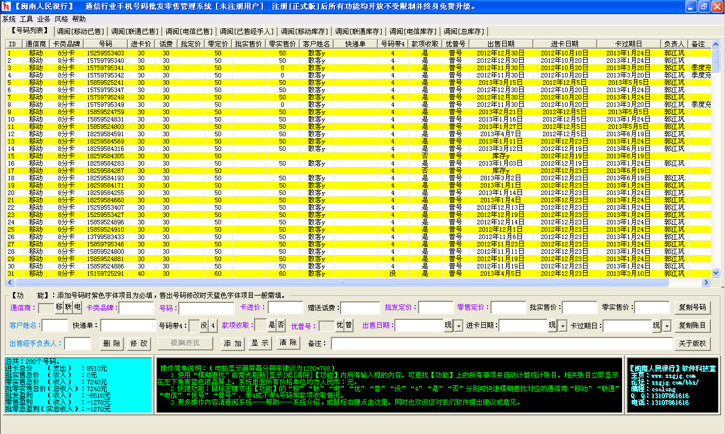Open the 帮助 menu
Viewport: 725px width, 434px height.
(79, 19)
